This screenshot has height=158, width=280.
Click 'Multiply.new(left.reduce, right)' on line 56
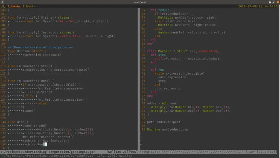click(188, 18)
